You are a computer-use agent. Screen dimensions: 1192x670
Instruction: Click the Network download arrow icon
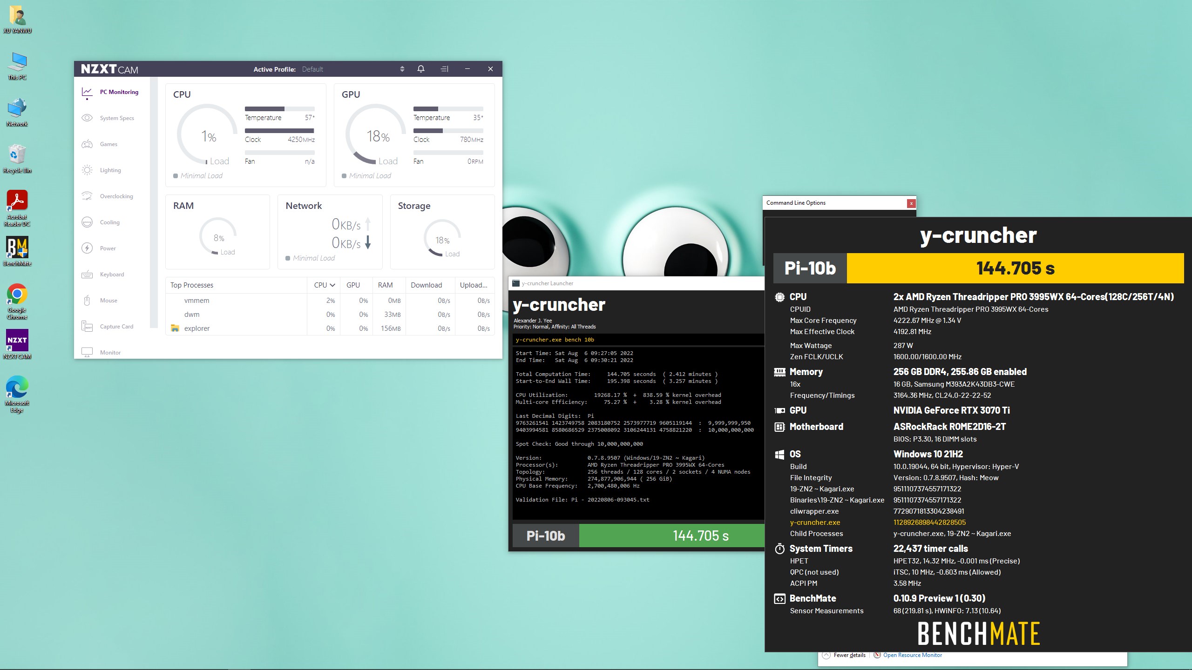[x=368, y=242]
